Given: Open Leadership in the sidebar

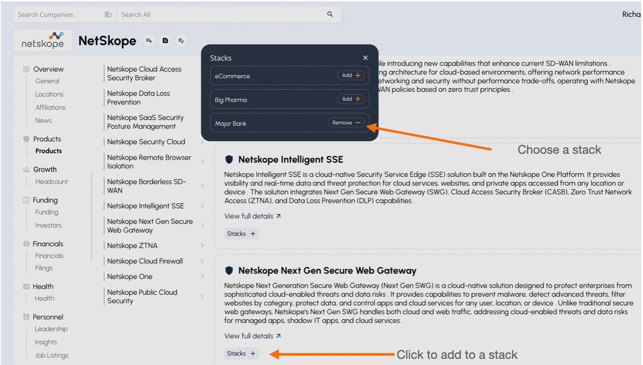Looking at the screenshot, I should tap(51, 329).
